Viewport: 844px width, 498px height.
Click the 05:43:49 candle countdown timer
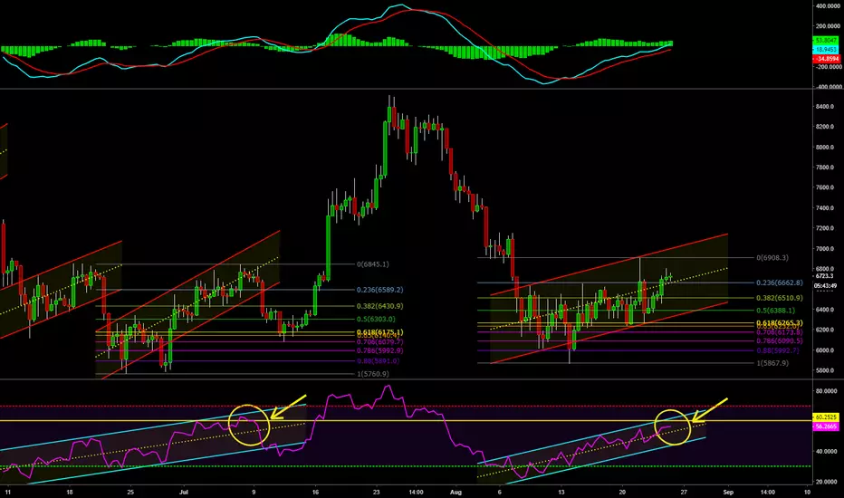(x=826, y=286)
